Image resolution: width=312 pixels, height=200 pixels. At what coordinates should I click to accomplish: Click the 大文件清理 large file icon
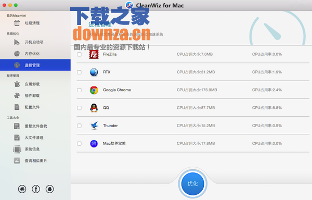tap(17, 137)
